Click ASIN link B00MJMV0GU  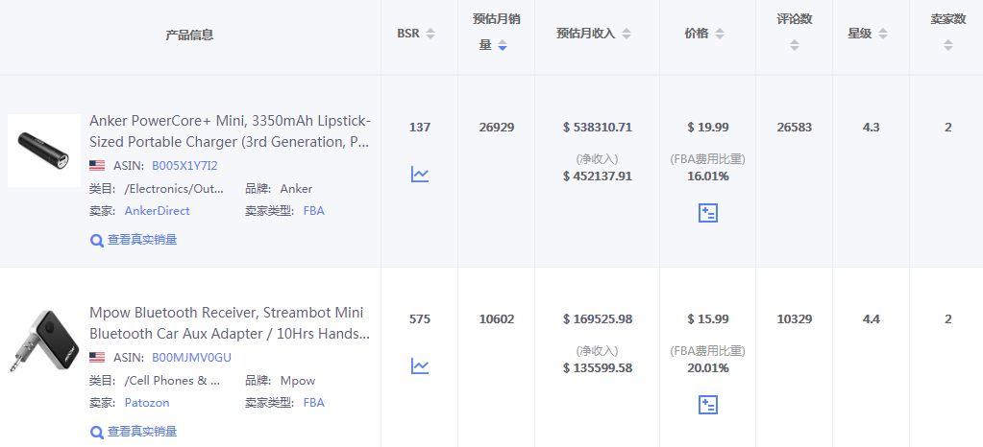coord(191,357)
